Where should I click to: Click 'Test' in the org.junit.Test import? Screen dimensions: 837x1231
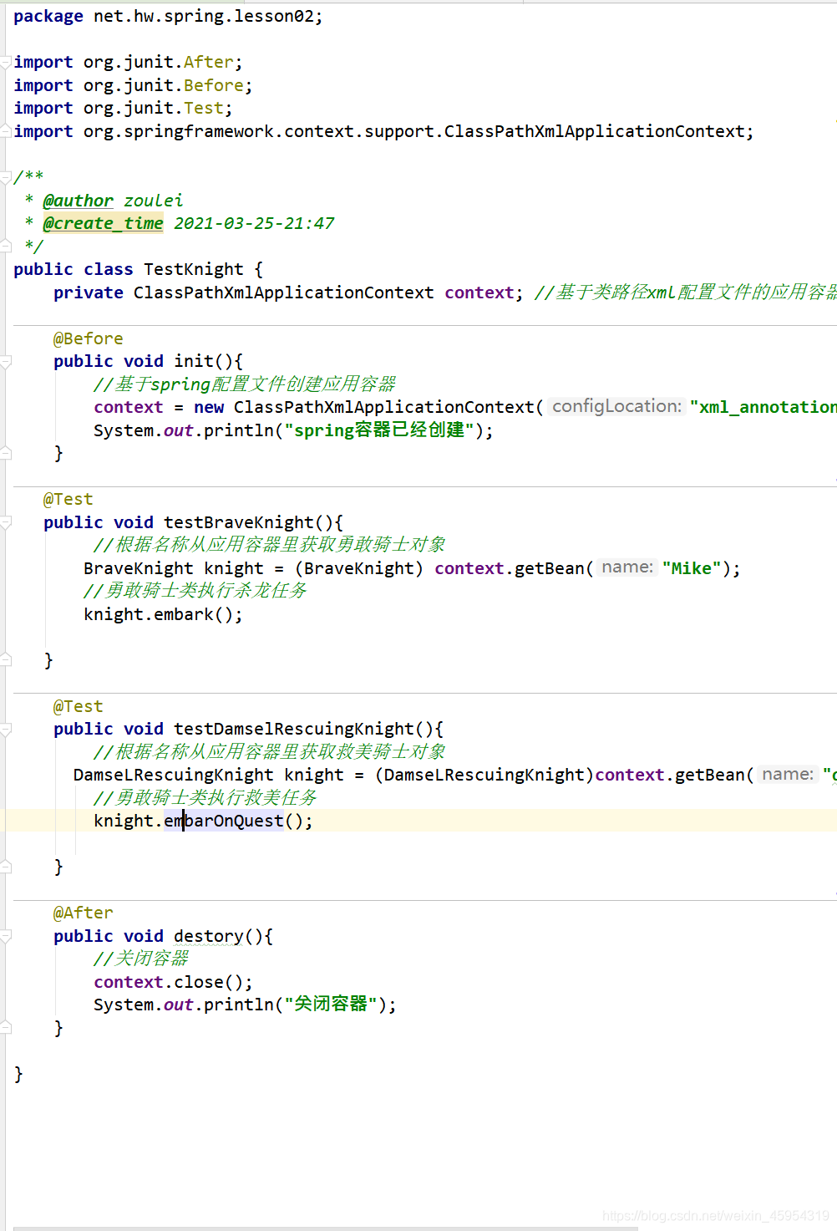click(204, 109)
